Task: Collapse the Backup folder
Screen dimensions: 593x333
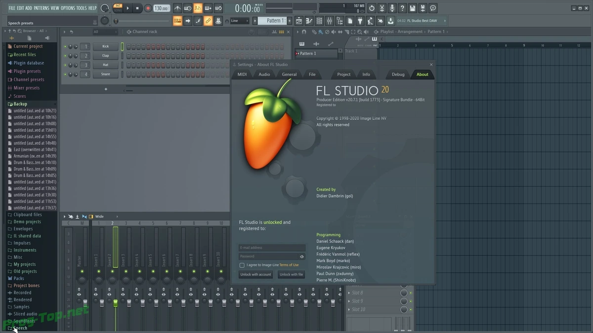Action: click(20, 104)
